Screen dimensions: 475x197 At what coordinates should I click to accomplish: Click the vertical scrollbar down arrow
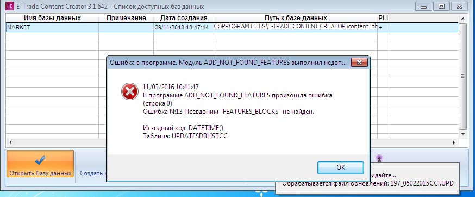pyautogui.click(x=462, y=134)
